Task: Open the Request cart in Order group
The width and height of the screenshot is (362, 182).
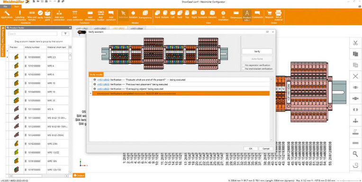Action: click(269, 14)
